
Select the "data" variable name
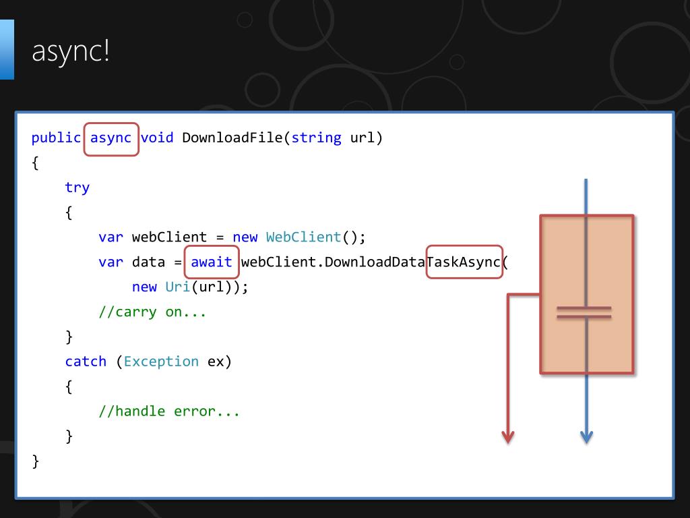coord(148,262)
